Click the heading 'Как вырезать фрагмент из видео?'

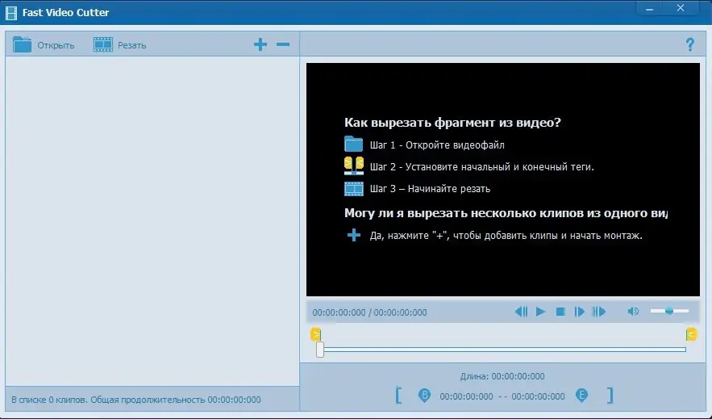click(x=452, y=123)
